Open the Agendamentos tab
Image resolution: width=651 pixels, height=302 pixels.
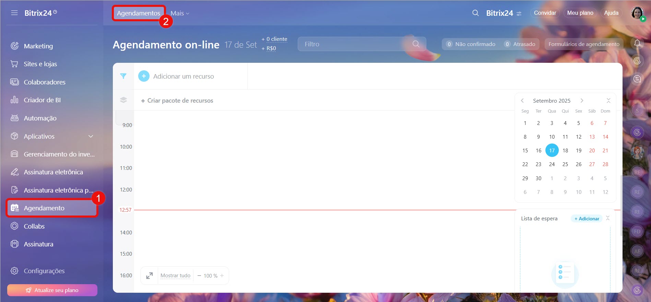[138, 13]
